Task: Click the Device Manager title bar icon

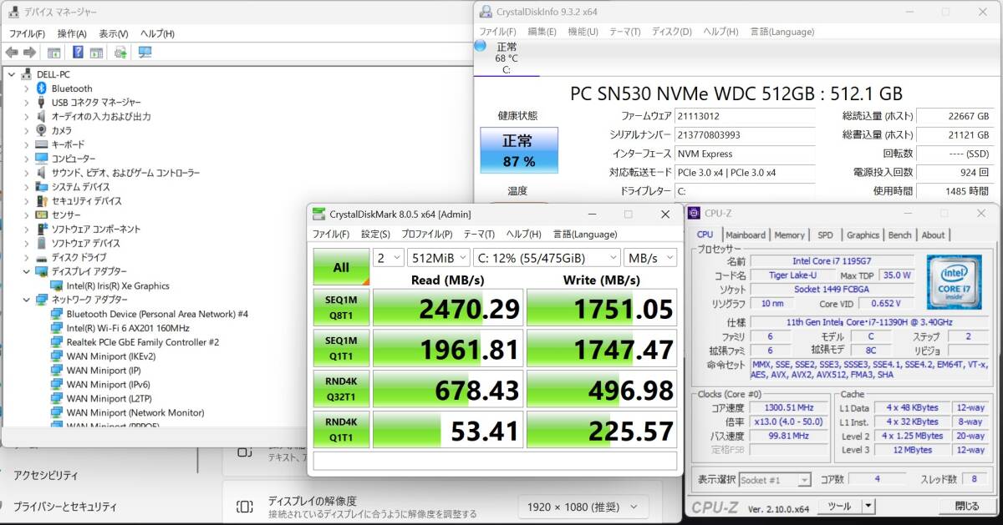Action: 13,12
